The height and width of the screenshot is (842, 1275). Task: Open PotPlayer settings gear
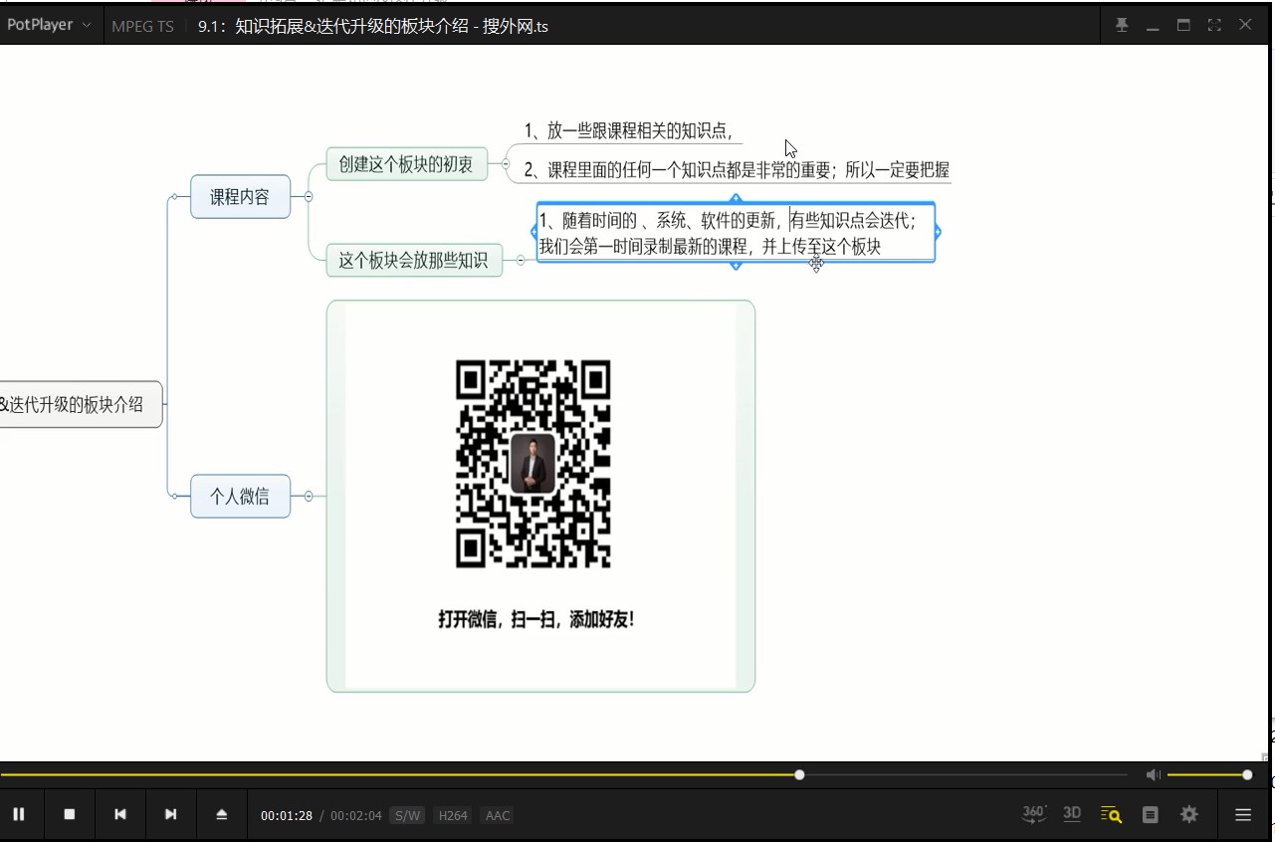click(1189, 814)
